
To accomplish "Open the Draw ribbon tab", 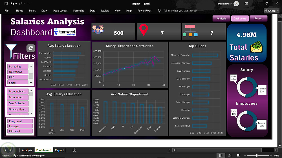I will point(45,11).
